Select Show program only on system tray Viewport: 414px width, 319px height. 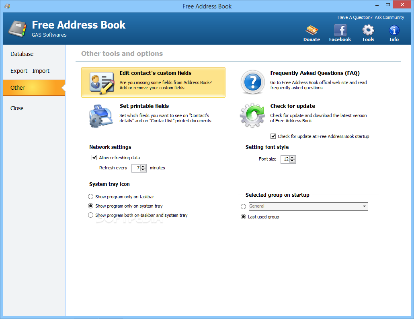coord(90,206)
